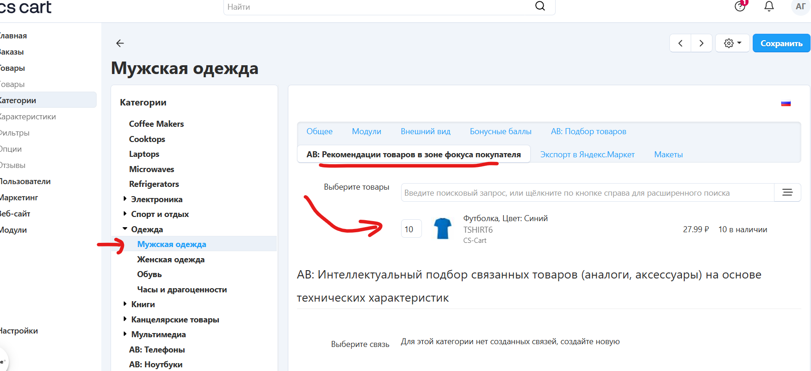Image resolution: width=811 pixels, height=371 pixels.
Task: Click the search magnifier icon
Action: [540, 6]
